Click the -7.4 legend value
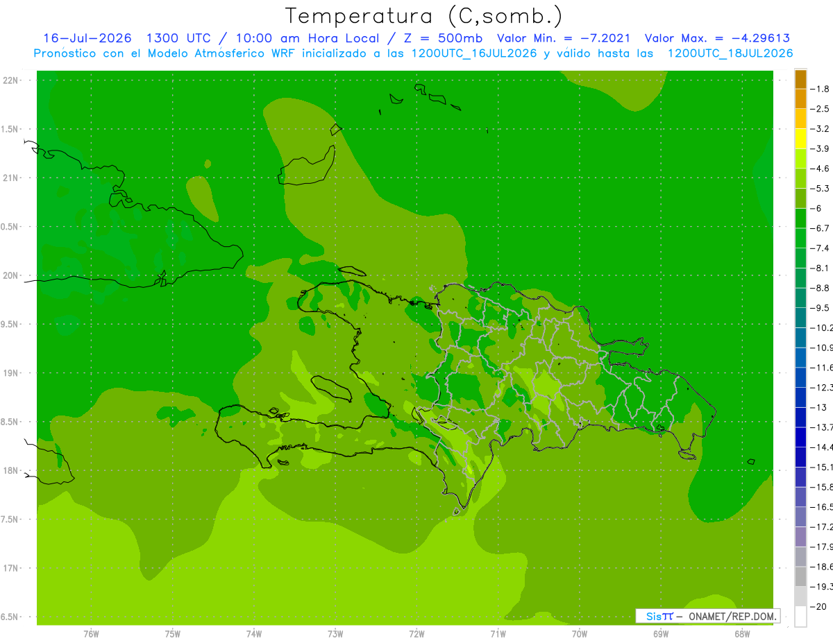 [821, 248]
